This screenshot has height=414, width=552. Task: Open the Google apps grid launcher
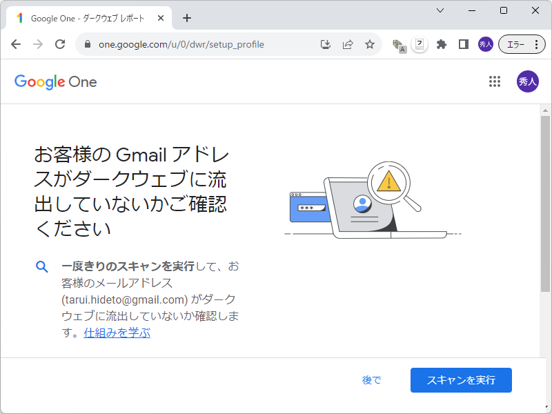[x=495, y=81]
